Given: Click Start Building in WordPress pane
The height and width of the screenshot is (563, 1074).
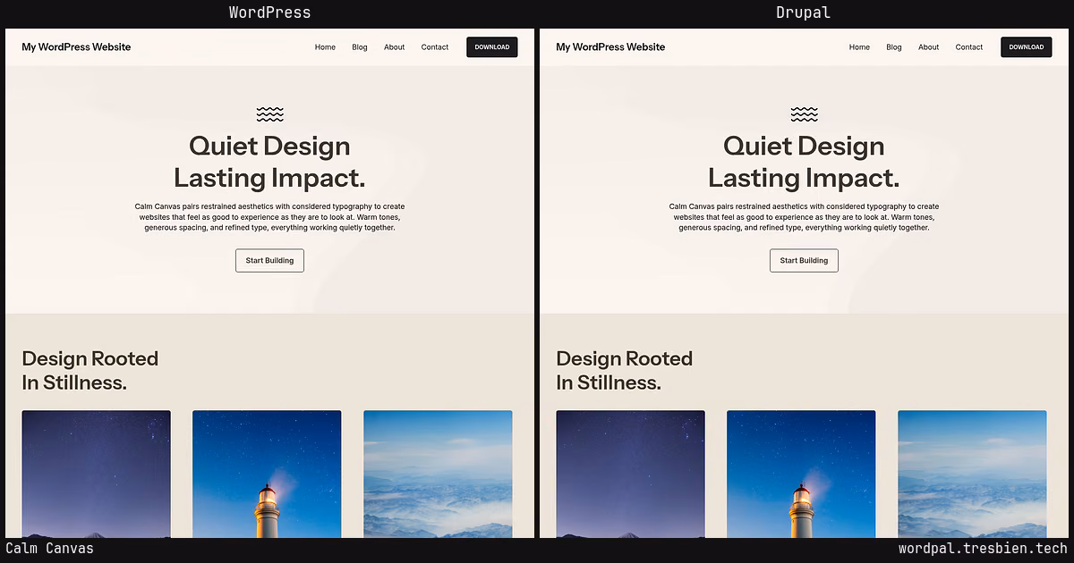Looking at the screenshot, I should [x=269, y=261].
